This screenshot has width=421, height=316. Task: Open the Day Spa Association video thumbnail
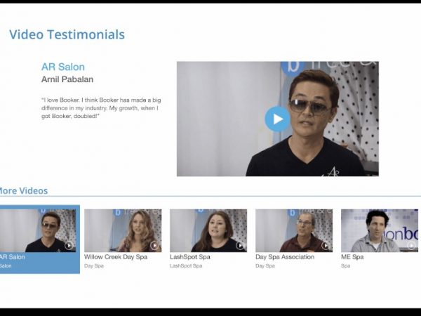(x=294, y=230)
